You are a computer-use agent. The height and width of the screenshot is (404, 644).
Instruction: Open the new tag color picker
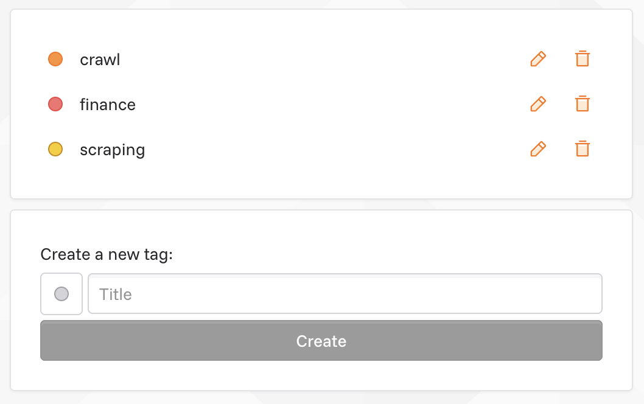coord(61,294)
